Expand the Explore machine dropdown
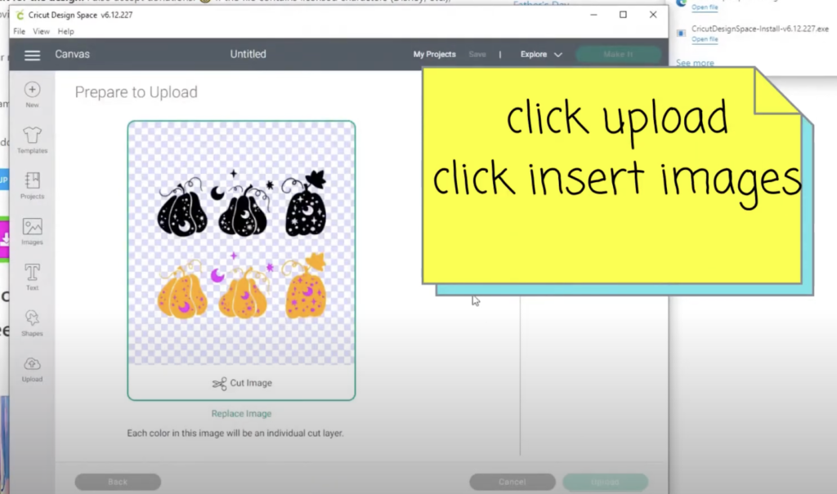This screenshot has width=837, height=494. pyautogui.click(x=541, y=55)
